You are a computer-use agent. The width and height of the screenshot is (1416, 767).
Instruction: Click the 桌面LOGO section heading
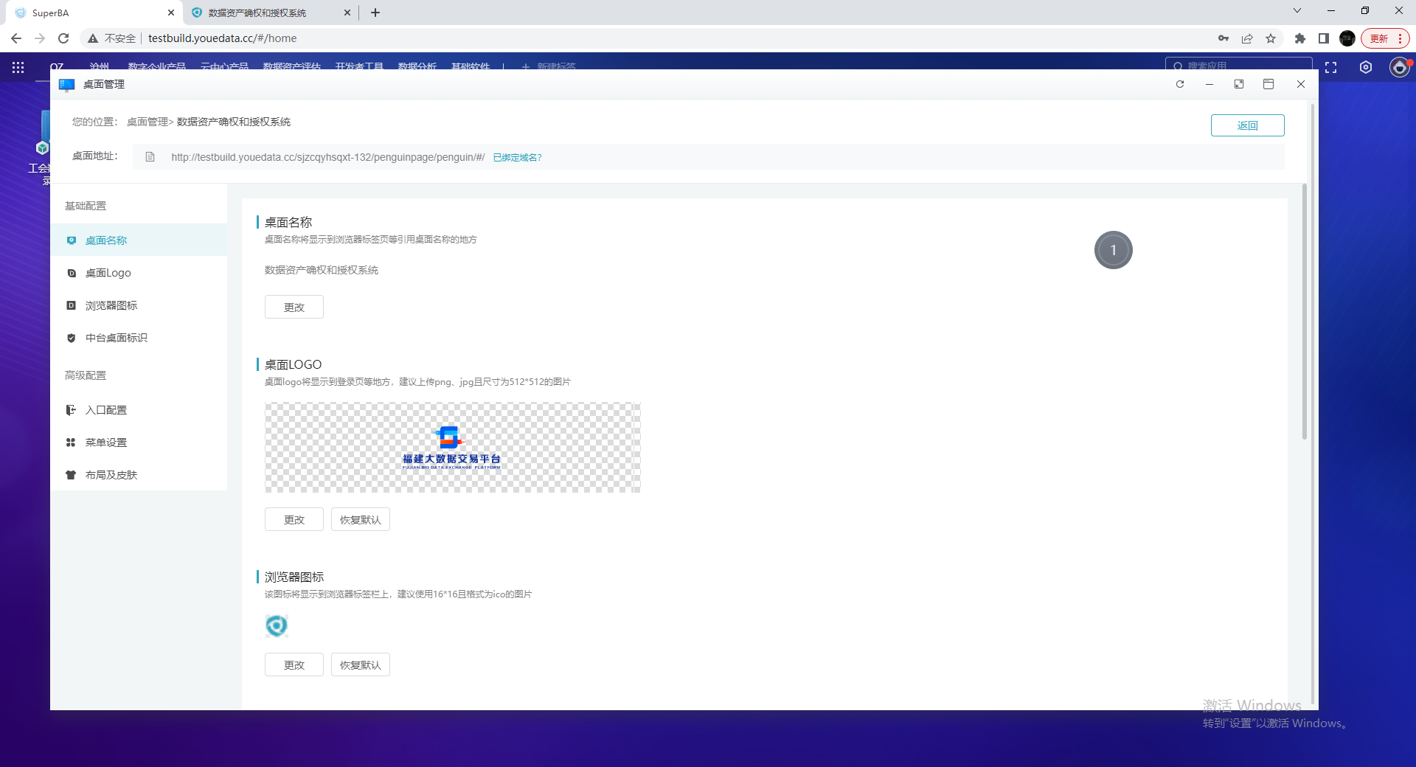click(x=293, y=364)
